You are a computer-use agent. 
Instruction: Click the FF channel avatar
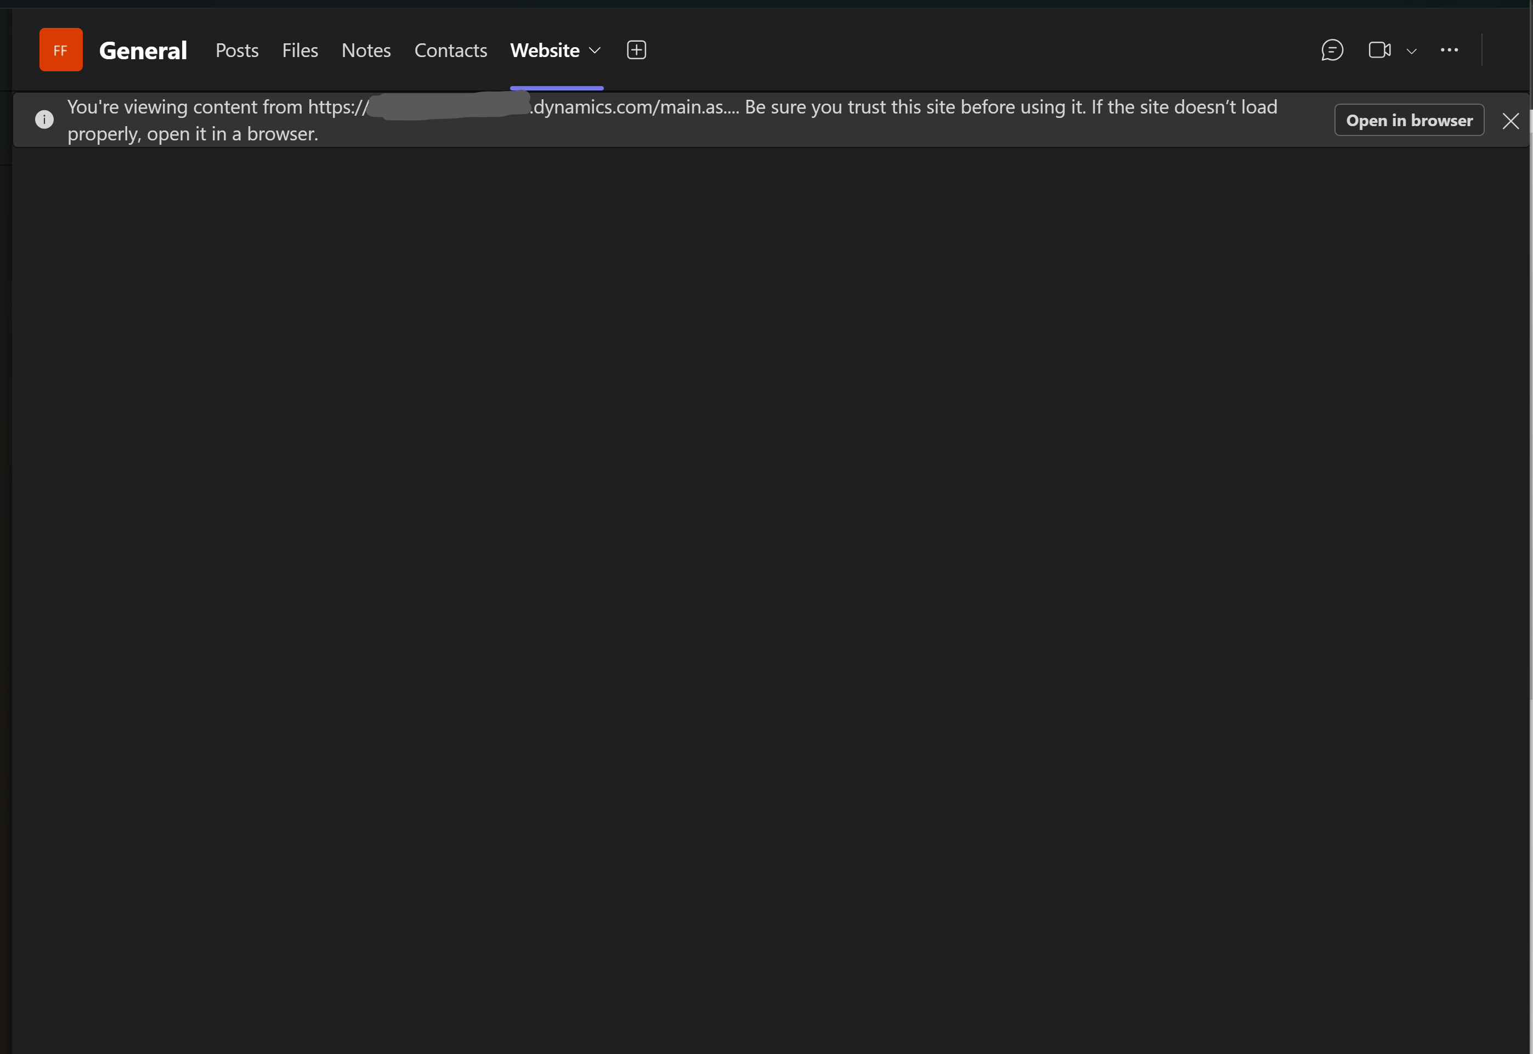click(60, 49)
